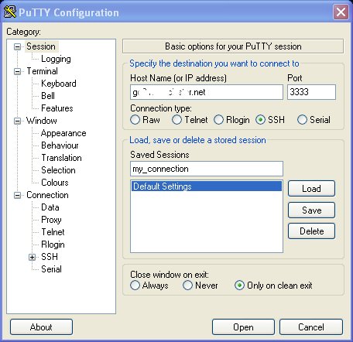Open the Data category

point(50,207)
